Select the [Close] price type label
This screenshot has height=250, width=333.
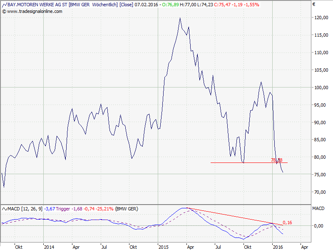(x=127, y=4)
